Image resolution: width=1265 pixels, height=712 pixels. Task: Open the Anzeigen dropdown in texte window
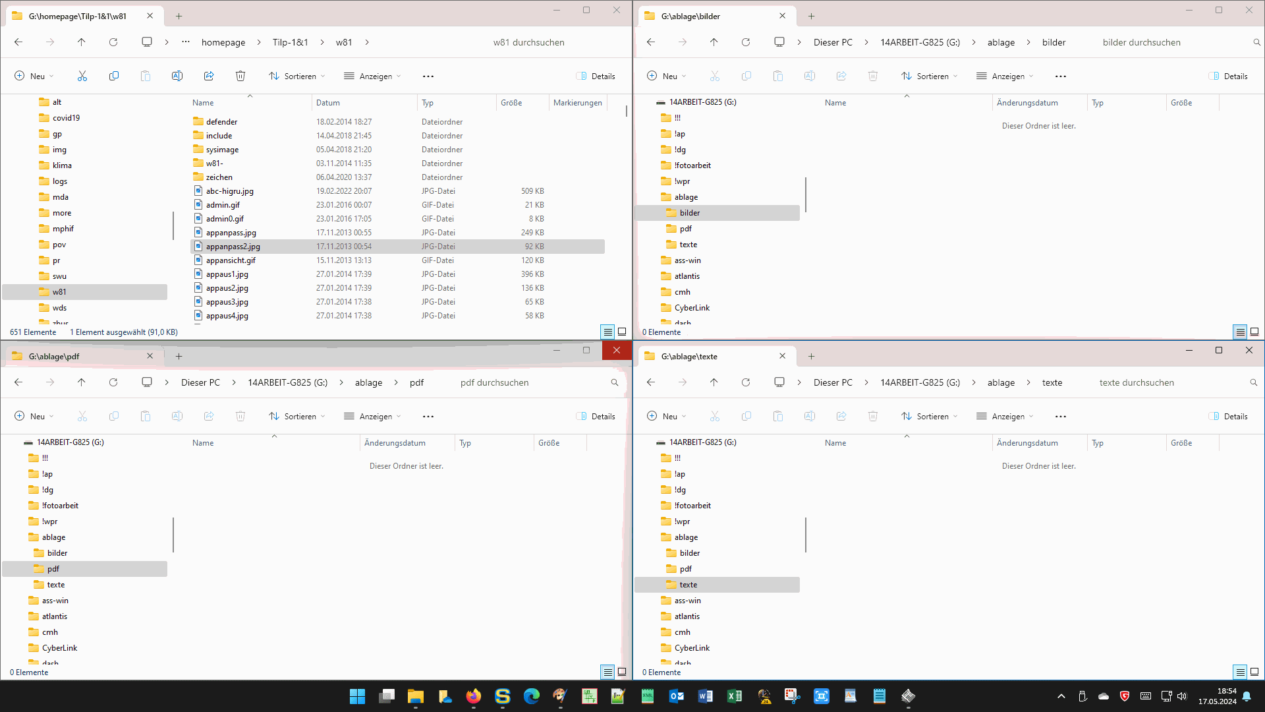pos(1005,417)
